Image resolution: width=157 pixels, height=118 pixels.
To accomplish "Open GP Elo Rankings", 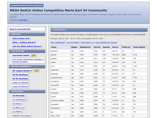I will (x=20, y=78).
